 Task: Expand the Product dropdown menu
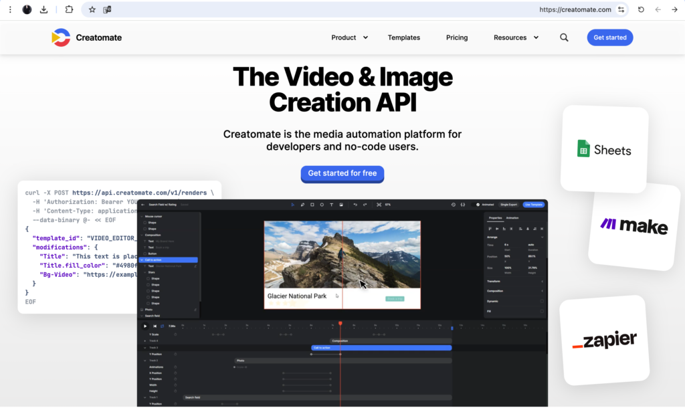pyautogui.click(x=349, y=37)
